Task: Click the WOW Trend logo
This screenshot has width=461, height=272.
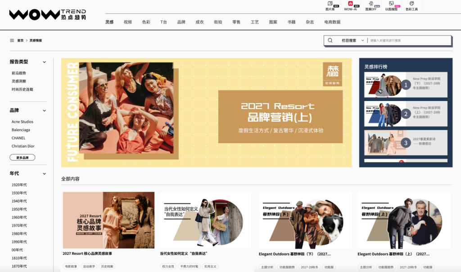Action: point(48,14)
